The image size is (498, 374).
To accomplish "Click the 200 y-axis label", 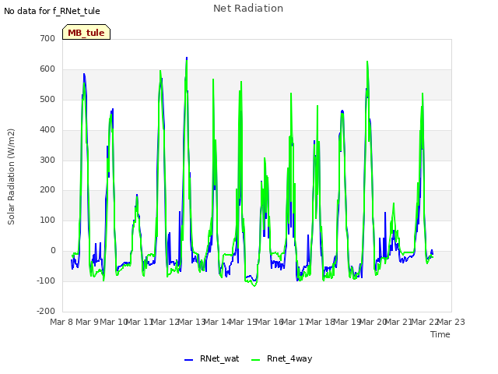I will pos(47,190).
